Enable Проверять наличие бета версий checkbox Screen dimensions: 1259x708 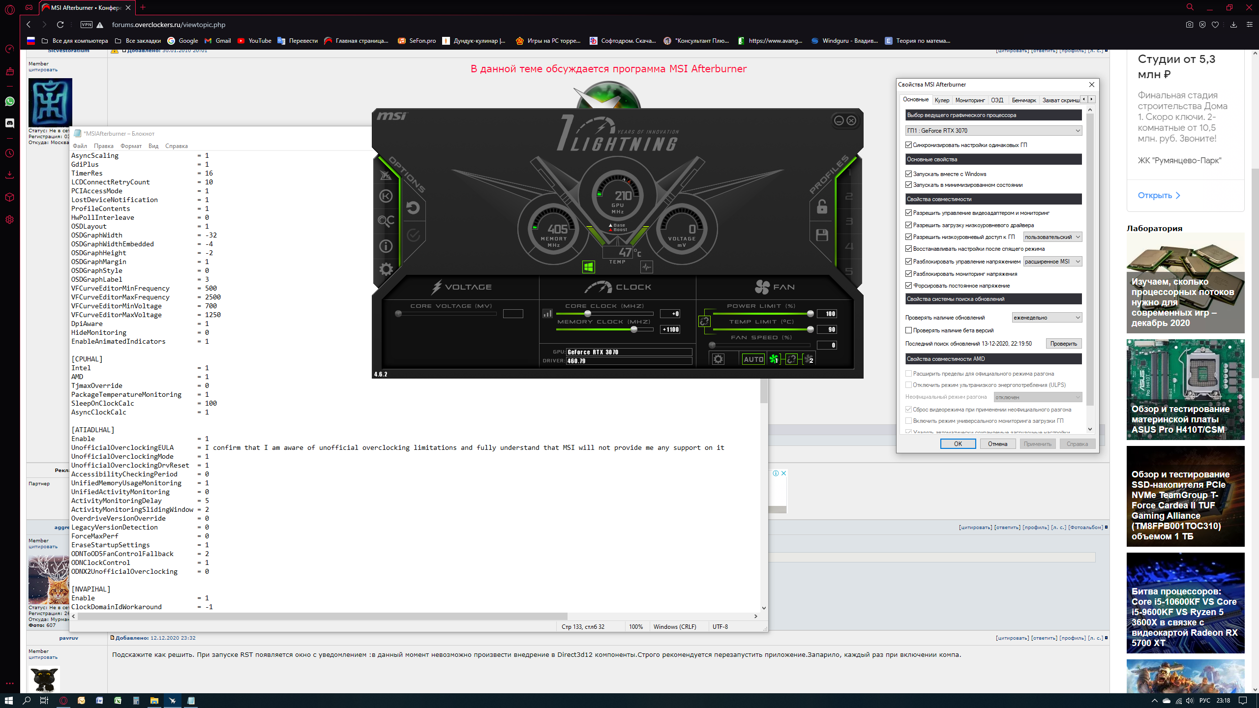(909, 330)
